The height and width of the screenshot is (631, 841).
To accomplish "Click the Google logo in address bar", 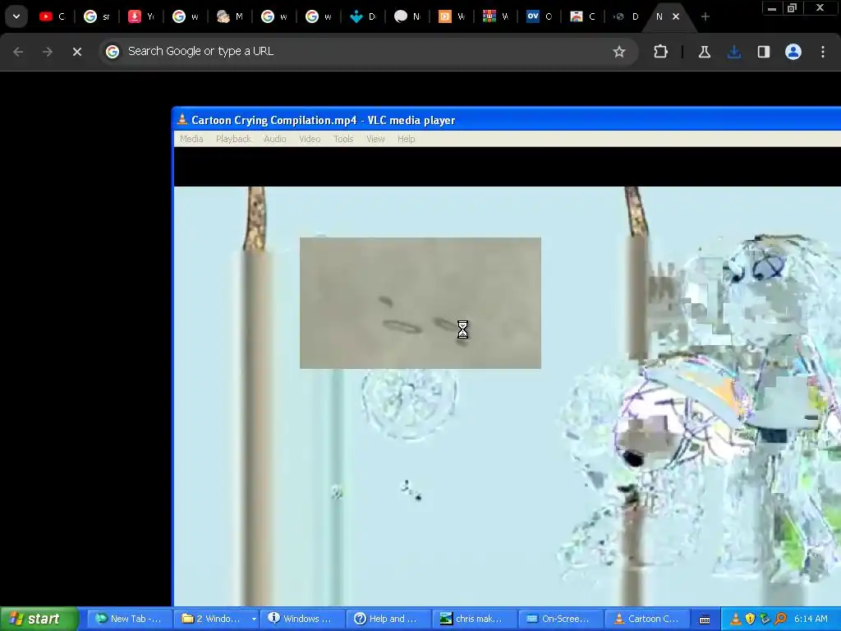I will [112, 52].
